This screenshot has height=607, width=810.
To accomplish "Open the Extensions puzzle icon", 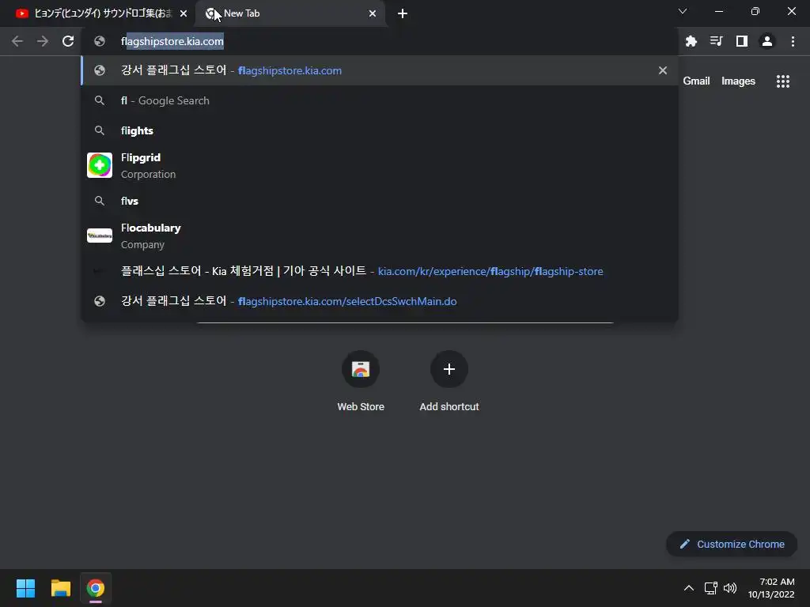I will [691, 41].
